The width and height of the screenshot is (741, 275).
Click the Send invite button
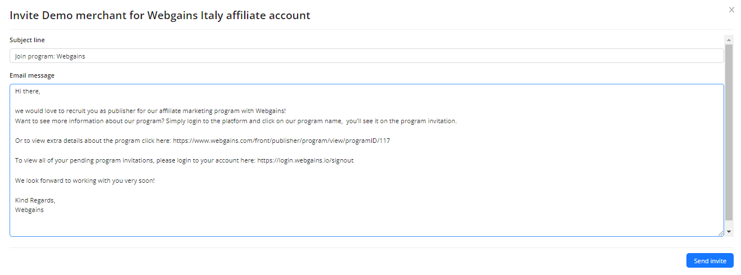709,261
